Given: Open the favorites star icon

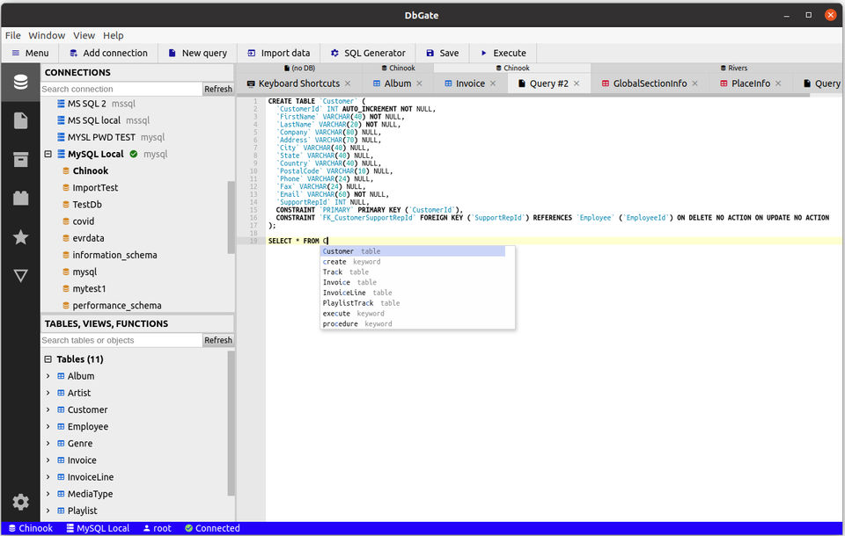Looking at the screenshot, I should (20, 237).
